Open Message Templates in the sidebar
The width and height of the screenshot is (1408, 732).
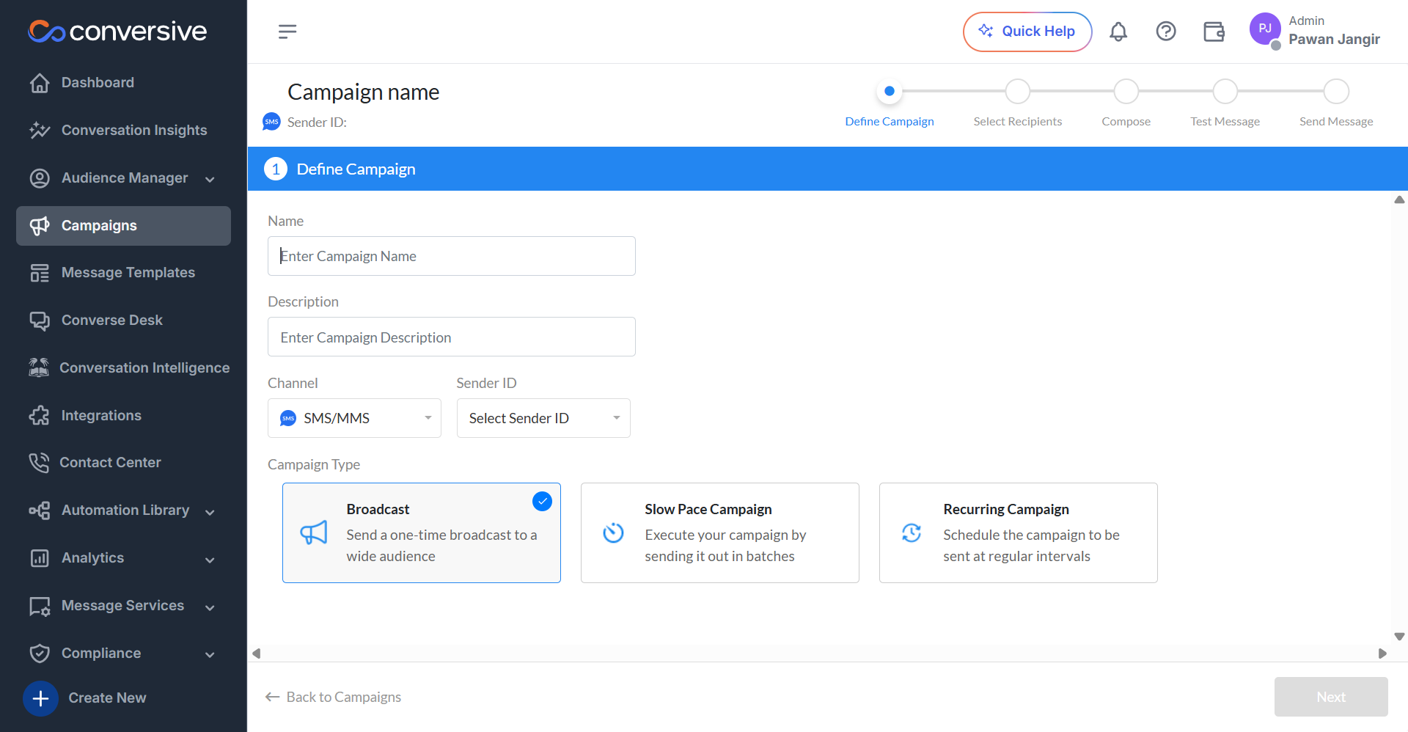pyautogui.click(x=123, y=273)
